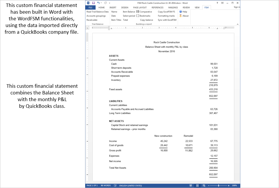Collapse the ribbon with the chevron
The height and width of the screenshot is (188, 279).
[x=237, y=24]
